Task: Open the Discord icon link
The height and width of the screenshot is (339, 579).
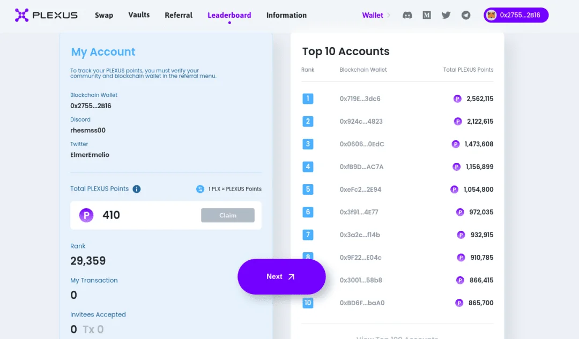Action: click(x=407, y=15)
